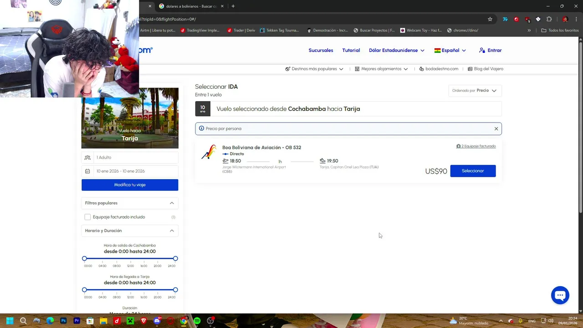
Task: Switch to the Google search tab
Action: click(x=190, y=6)
